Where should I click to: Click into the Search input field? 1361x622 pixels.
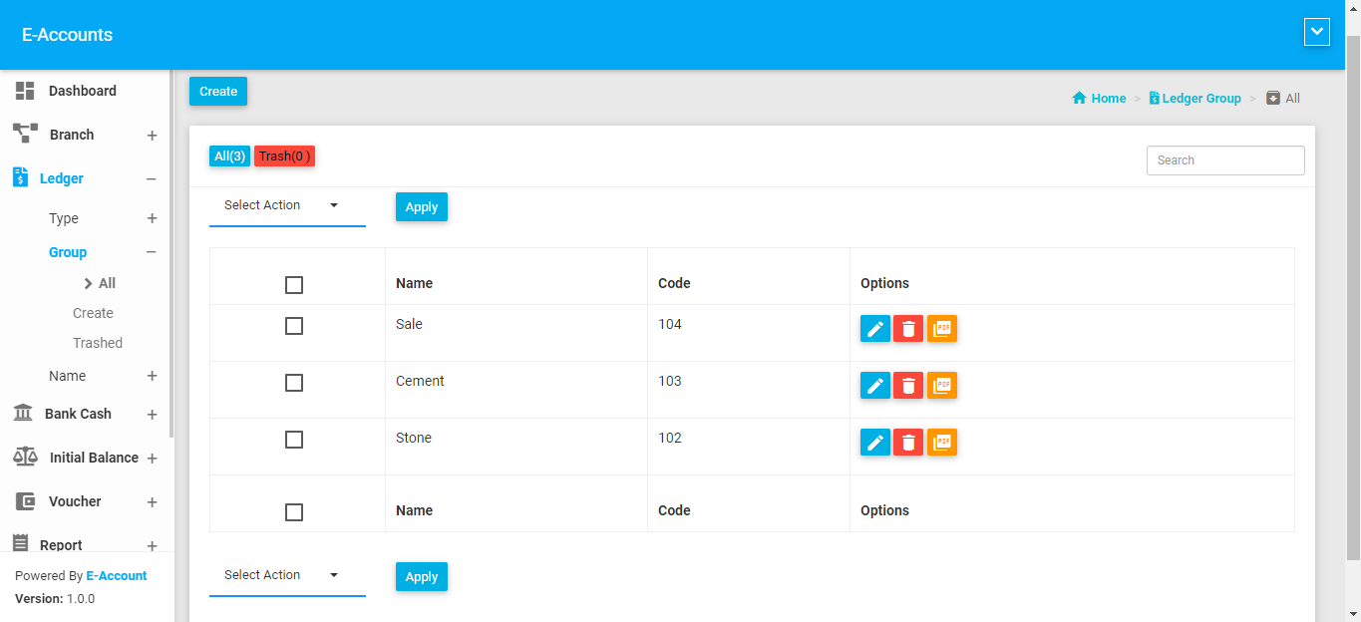(1224, 160)
